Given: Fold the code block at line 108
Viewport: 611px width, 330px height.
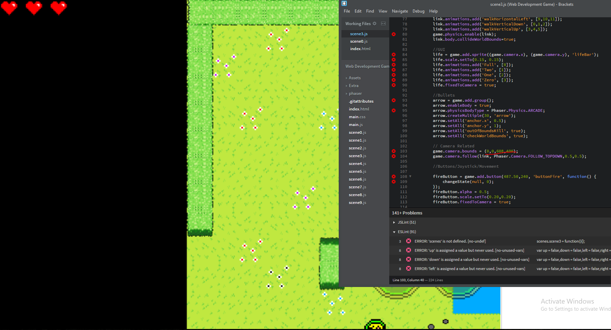Looking at the screenshot, I should coord(410,177).
